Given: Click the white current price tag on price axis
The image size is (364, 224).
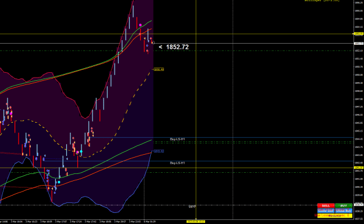Looking at the screenshot, I should [x=359, y=44].
